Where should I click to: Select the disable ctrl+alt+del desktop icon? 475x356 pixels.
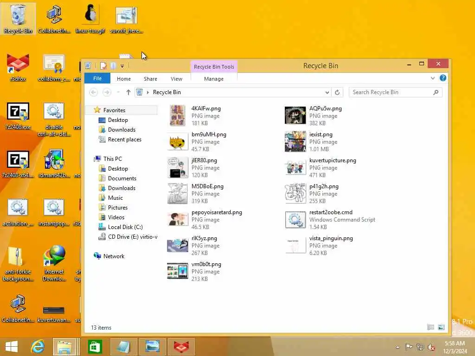coord(54,119)
